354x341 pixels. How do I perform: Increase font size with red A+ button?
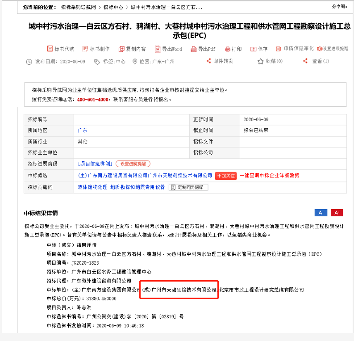pyautogui.click(x=337, y=213)
